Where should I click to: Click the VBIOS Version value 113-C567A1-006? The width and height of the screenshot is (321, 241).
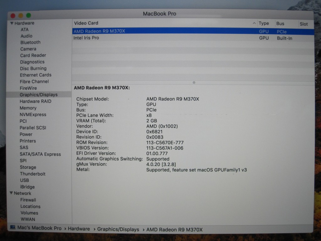(x=165, y=148)
